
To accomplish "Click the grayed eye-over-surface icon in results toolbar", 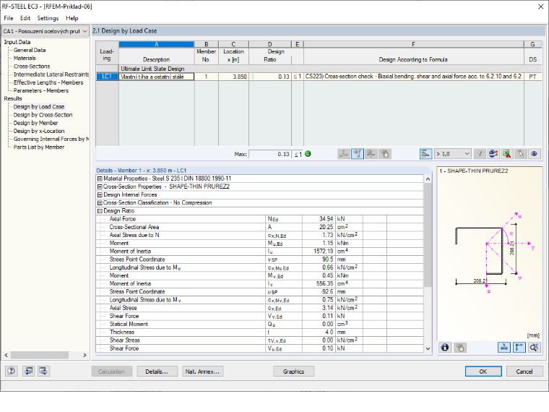I will [371, 154].
